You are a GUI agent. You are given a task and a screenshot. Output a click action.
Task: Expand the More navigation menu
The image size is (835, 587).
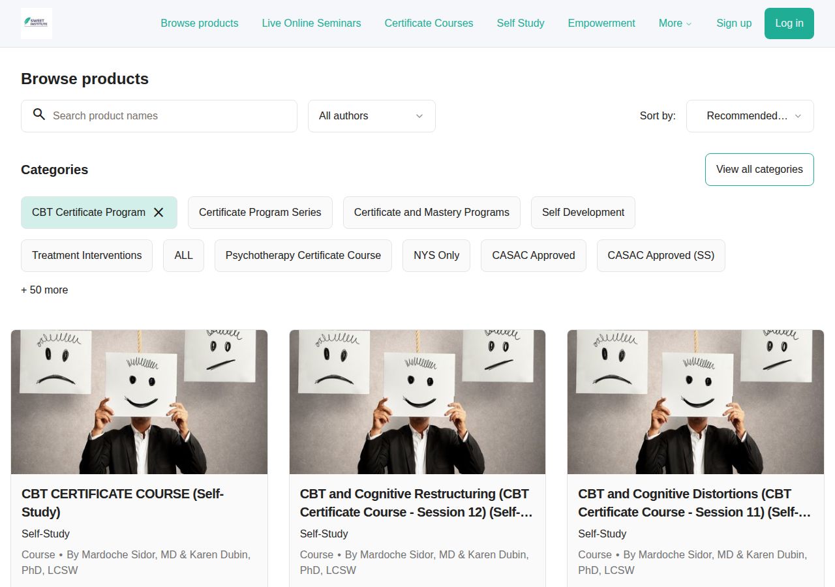[x=675, y=23]
